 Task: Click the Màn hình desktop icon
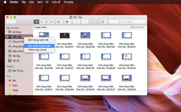pos(10,51)
